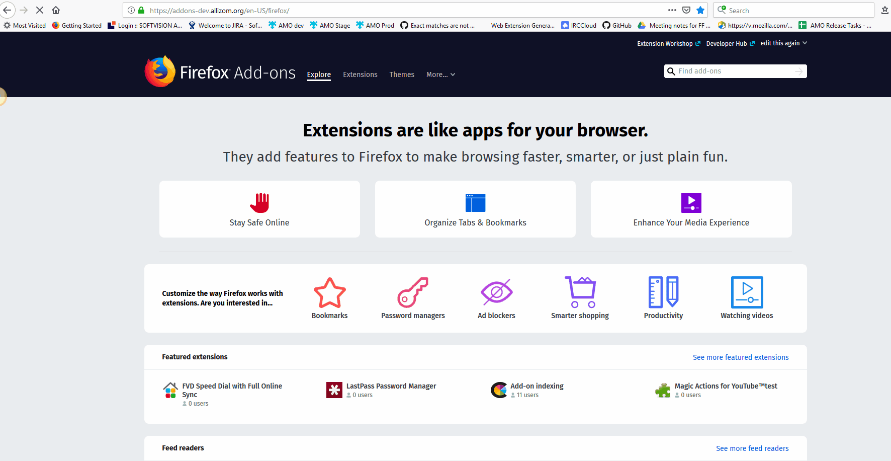Submit add-on search with the arrow icon
This screenshot has height=461, width=891.
(x=799, y=71)
